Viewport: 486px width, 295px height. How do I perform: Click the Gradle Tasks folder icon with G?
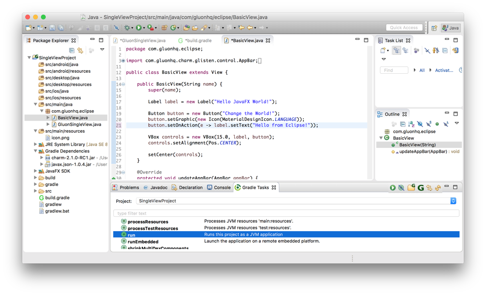411,188
